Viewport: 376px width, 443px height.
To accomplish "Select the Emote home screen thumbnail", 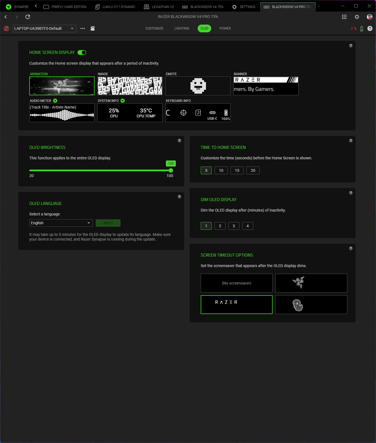I will click(198, 86).
